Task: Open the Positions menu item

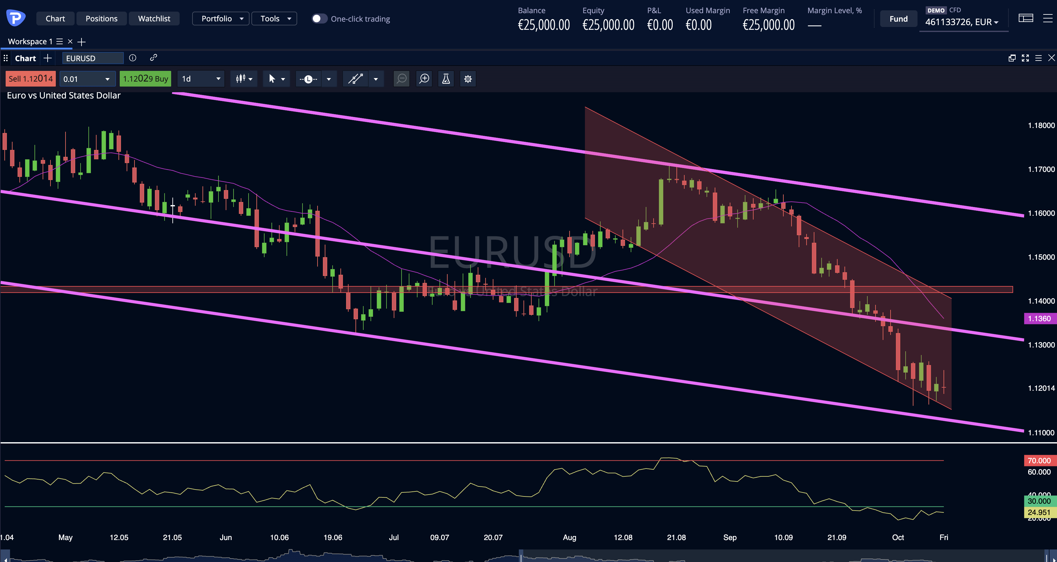Action: (101, 19)
